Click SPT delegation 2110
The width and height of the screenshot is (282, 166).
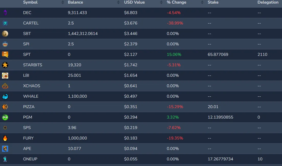coord(262,55)
